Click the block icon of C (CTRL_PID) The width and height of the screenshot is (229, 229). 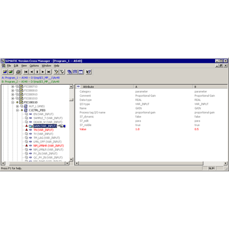26,110
